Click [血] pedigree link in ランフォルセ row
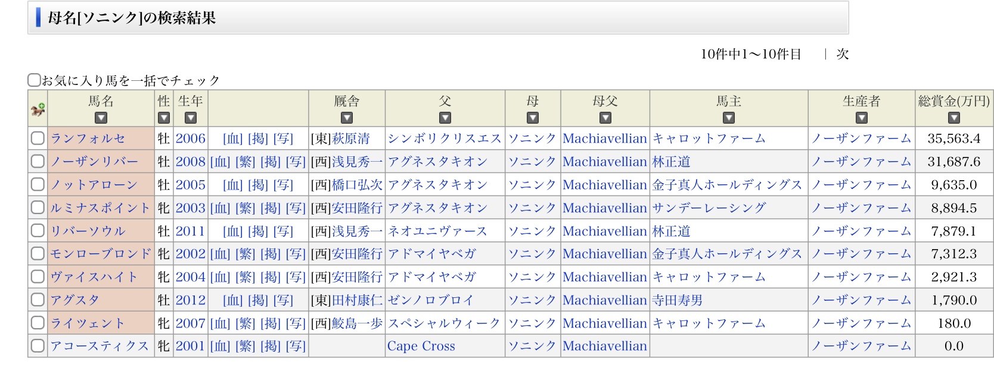Screen dimensions: 994x371 click(233, 139)
